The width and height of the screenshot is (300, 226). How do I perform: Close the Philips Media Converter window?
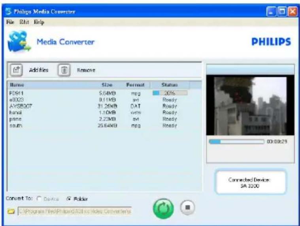(293, 12)
